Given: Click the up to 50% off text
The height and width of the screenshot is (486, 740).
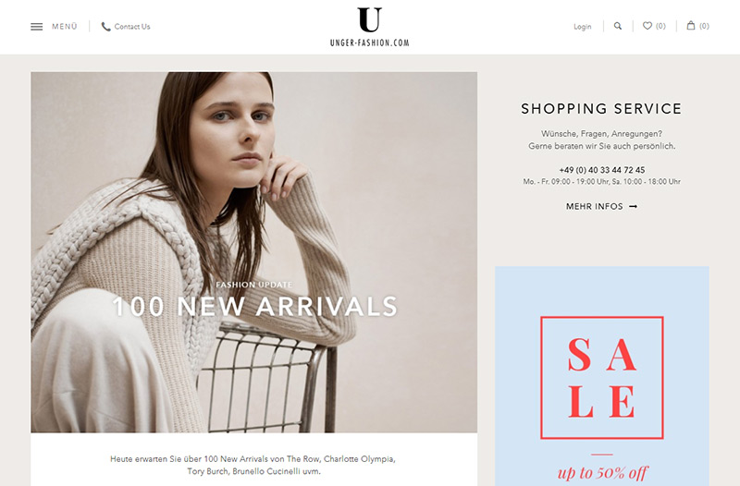Looking at the screenshot, I should 602,472.
